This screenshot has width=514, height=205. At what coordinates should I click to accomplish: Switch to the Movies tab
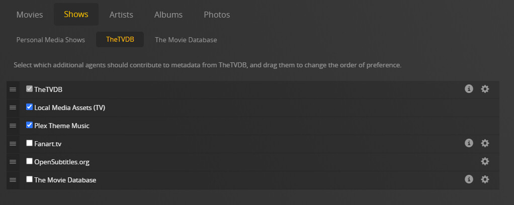pyautogui.click(x=30, y=15)
